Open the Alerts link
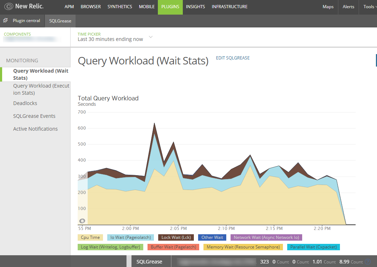 coord(348,7)
